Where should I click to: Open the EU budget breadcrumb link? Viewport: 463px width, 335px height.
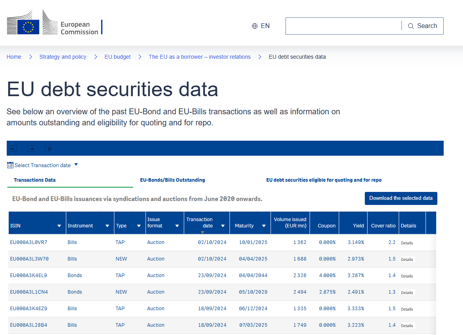pyautogui.click(x=118, y=57)
